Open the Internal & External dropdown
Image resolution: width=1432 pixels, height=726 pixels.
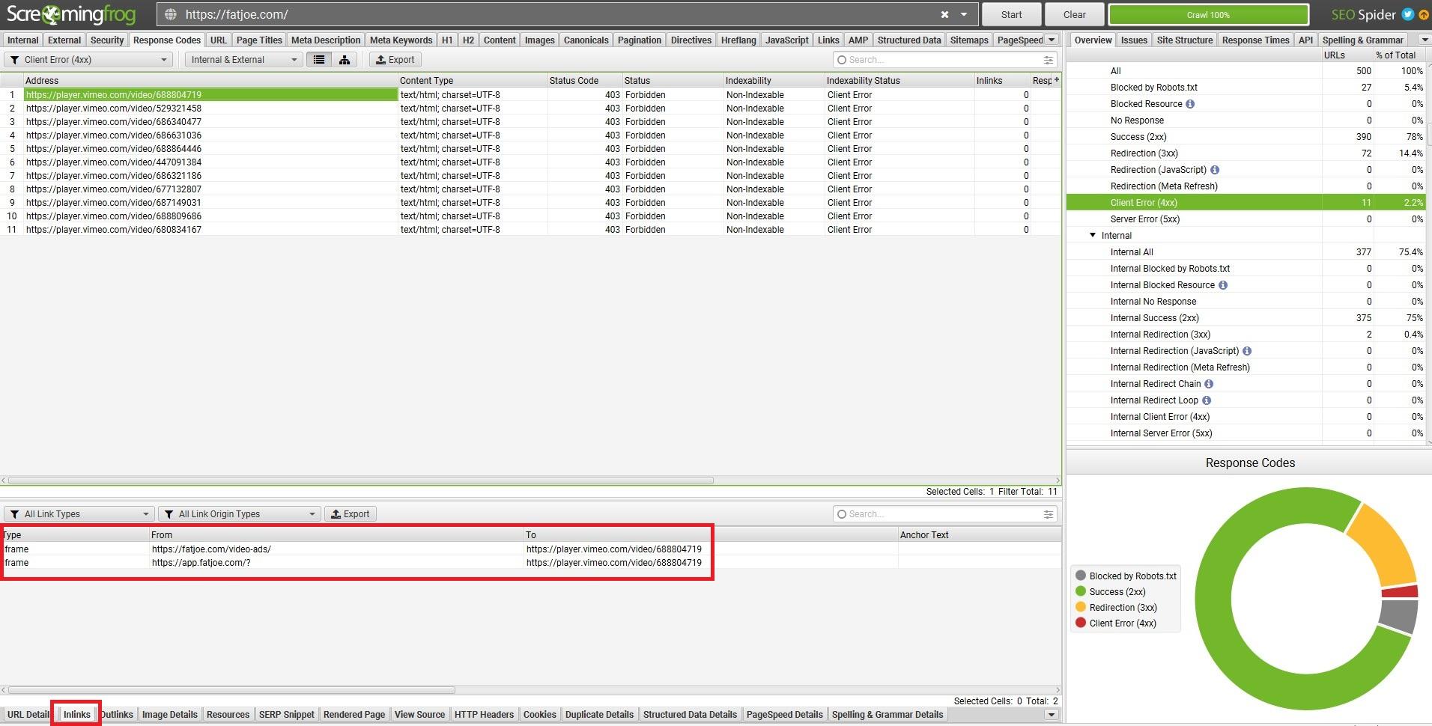click(x=243, y=59)
